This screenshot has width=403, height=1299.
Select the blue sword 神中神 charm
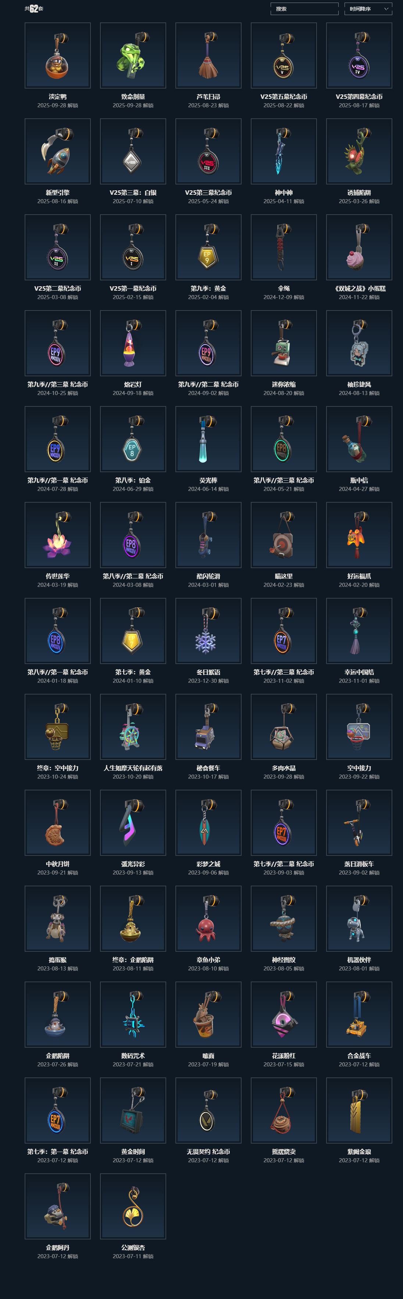(x=284, y=151)
